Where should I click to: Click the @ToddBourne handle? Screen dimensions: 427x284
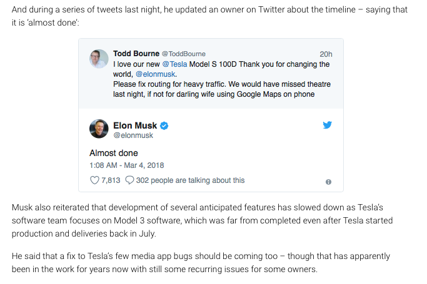coord(184,54)
